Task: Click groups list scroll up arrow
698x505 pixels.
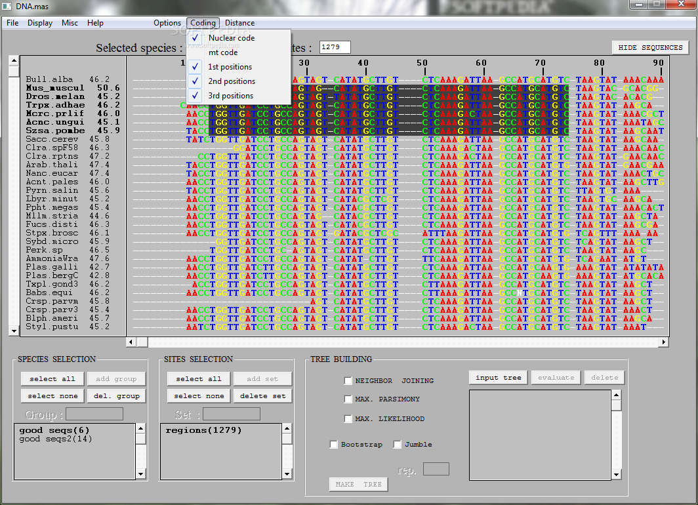Action: 140,428
